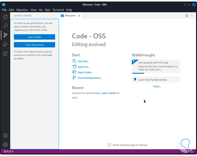Screen dimensions: 197x156
Task: Click the New File link
Action: coord(83,61)
